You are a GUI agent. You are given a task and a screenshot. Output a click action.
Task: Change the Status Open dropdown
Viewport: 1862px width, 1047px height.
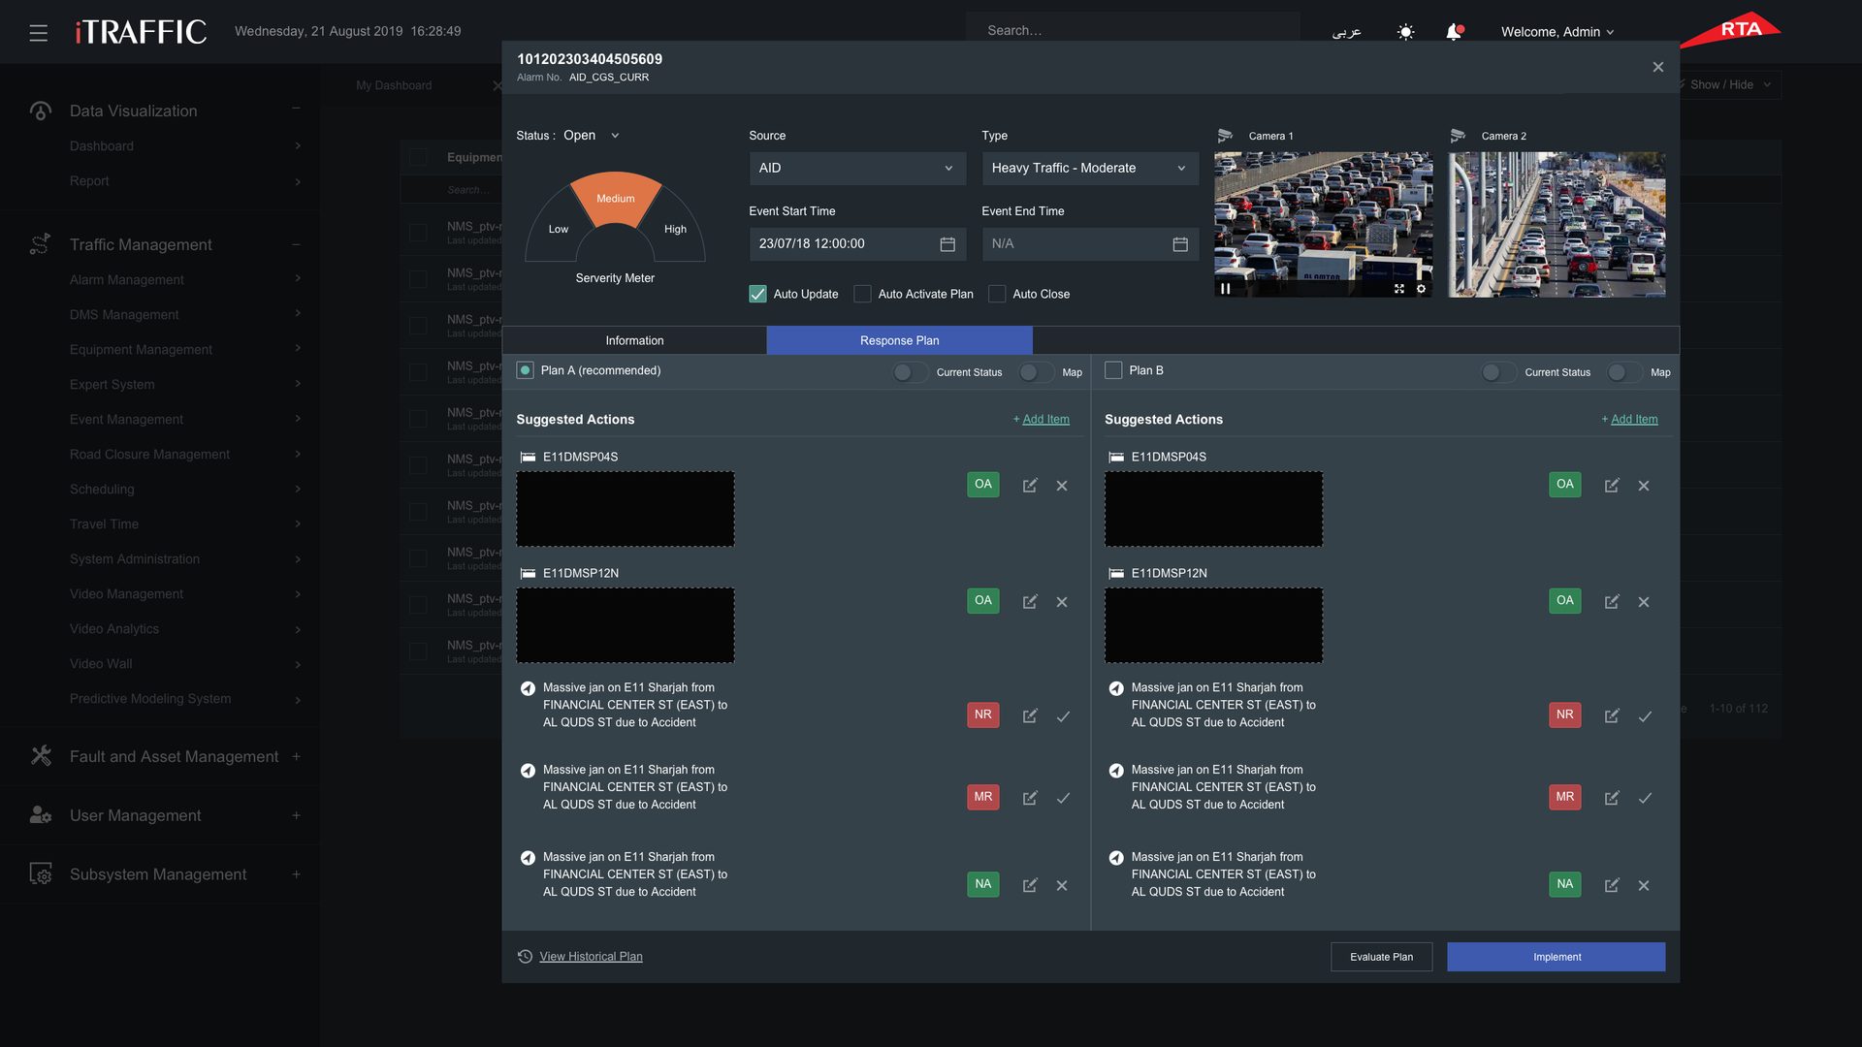tap(591, 136)
